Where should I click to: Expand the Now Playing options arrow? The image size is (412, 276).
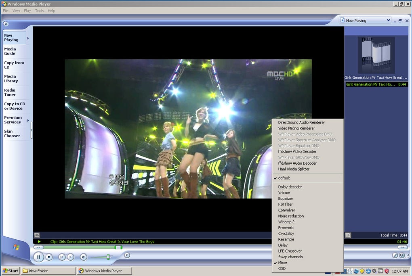click(28, 38)
